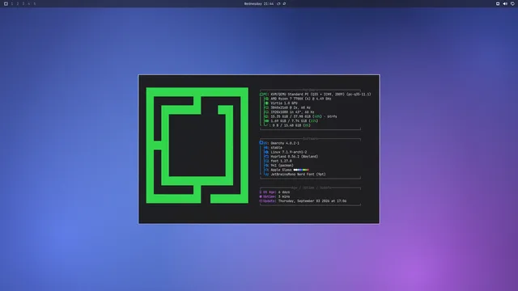This screenshot has width=518, height=291.
Task: Select the 15.48 GiB swap line
Action: [291, 125]
